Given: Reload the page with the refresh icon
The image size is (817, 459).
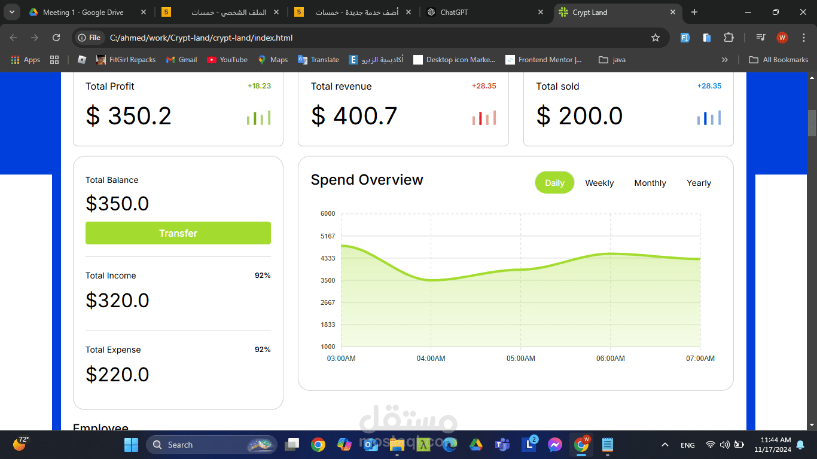Looking at the screenshot, I should click(x=56, y=38).
